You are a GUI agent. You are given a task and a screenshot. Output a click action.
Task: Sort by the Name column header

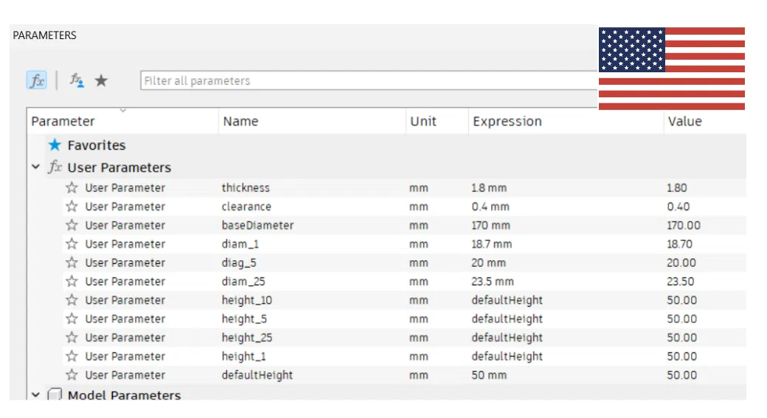240,122
